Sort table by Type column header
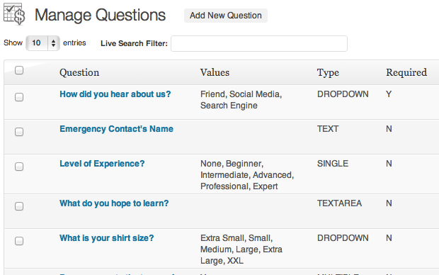The height and width of the screenshot is (275, 439). tap(328, 73)
